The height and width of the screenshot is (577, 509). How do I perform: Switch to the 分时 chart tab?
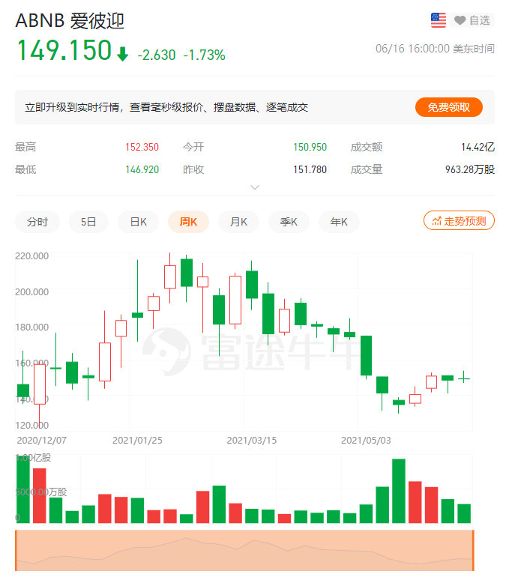(x=37, y=222)
